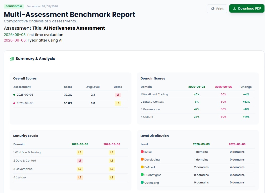
Task: Click the Generated 09/08/2026 text
Action: (x=42, y=6)
